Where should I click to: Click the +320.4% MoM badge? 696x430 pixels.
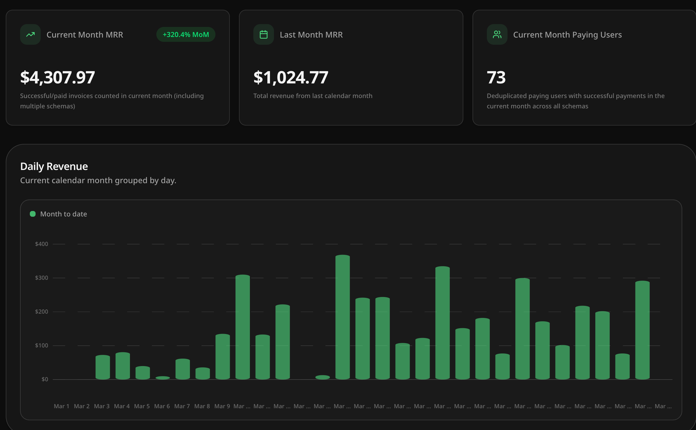[186, 34]
